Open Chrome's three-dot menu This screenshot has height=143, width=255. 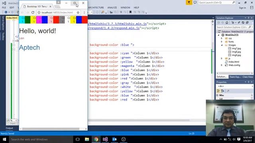tap(84, 12)
